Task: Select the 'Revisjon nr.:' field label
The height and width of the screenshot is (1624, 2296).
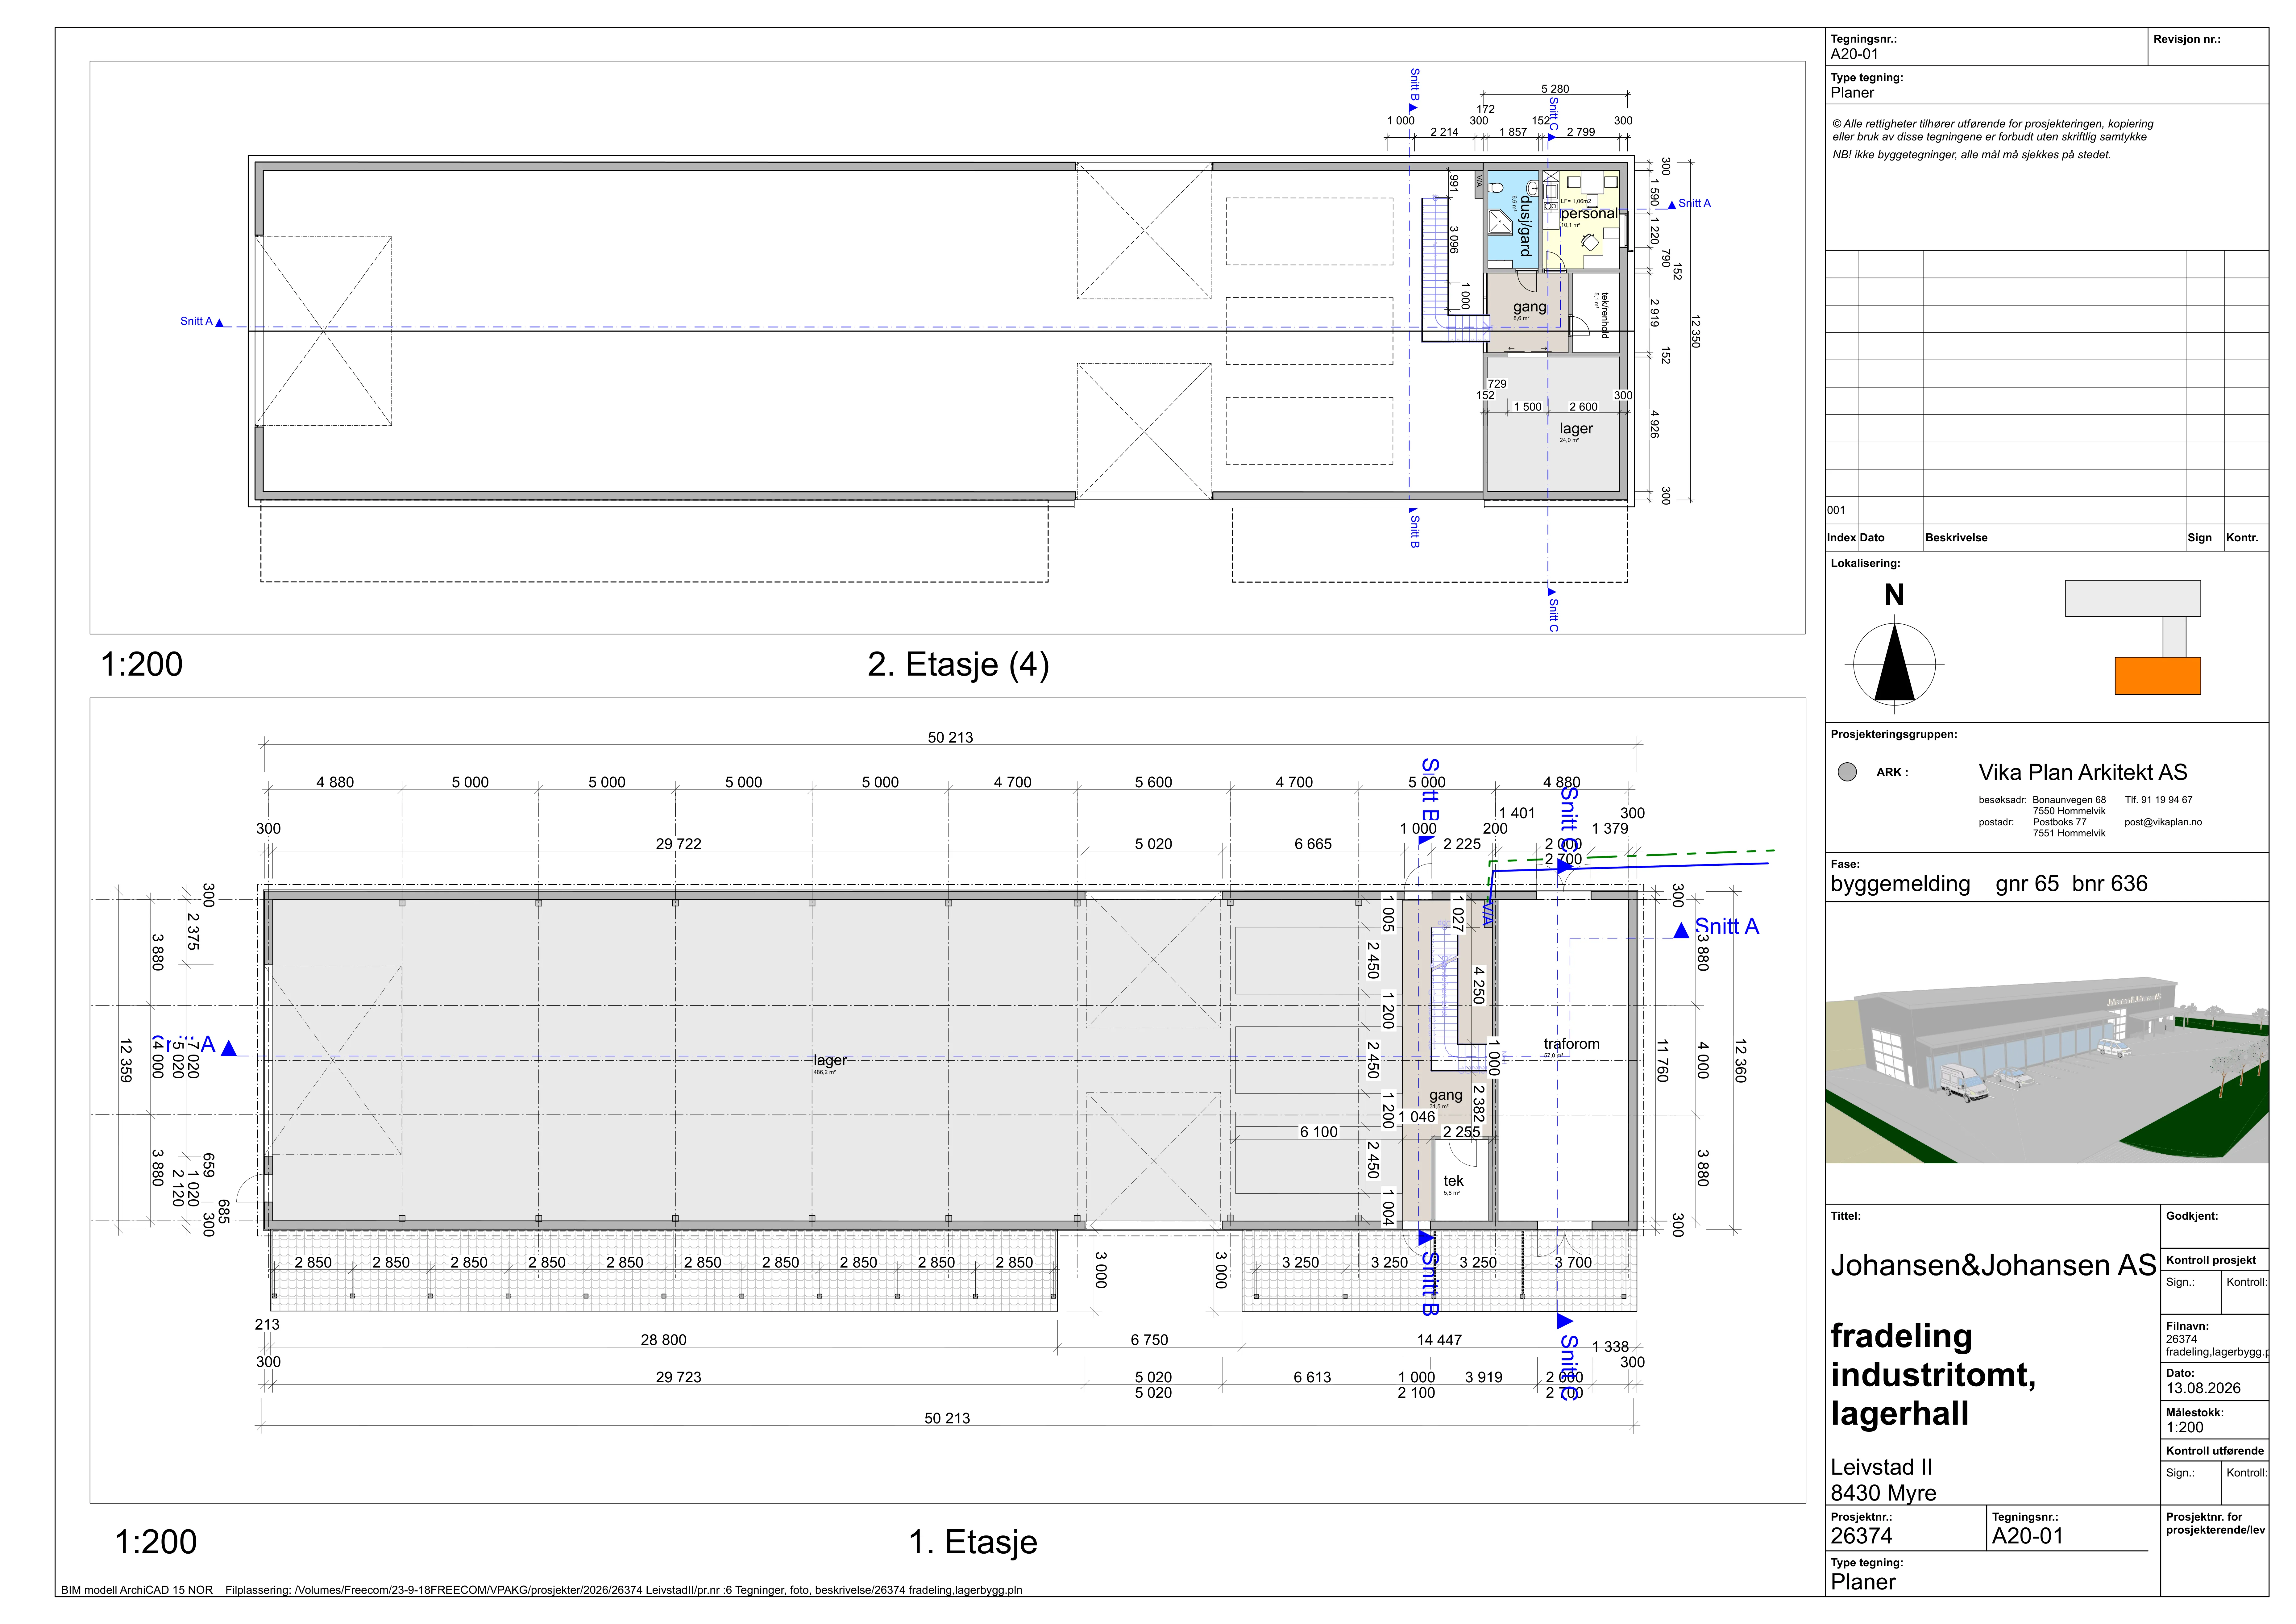Action: pyautogui.click(x=2187, y=39)
